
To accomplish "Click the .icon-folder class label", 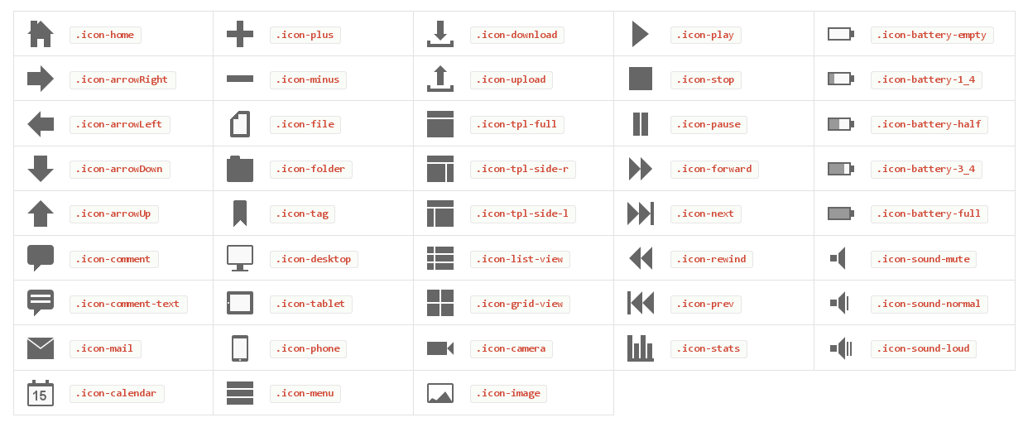I will click(311, 169).
